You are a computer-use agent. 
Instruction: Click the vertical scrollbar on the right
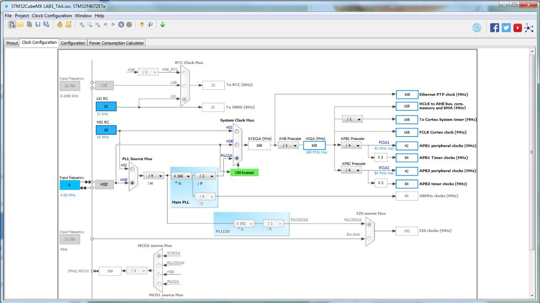click(532, 152)
